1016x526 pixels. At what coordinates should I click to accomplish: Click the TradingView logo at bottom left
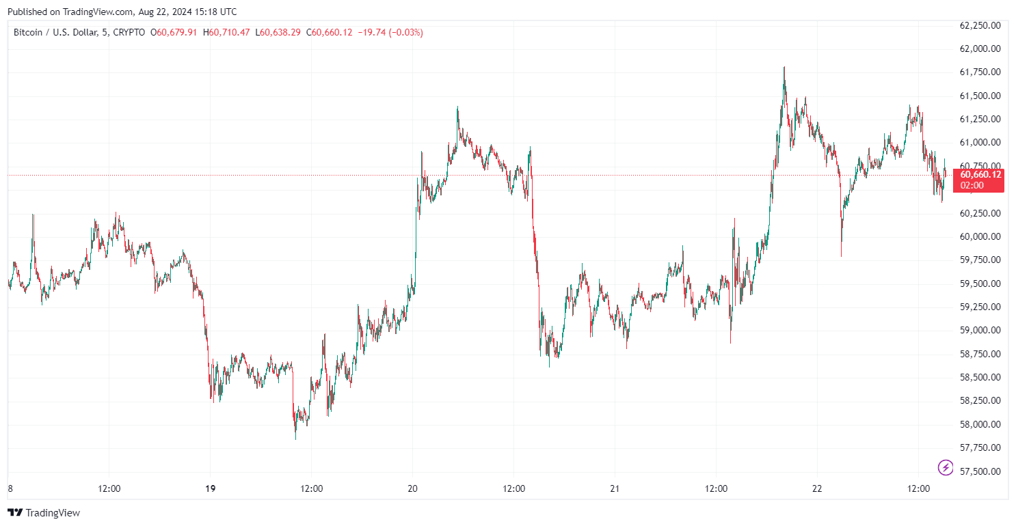click(44, 512)
